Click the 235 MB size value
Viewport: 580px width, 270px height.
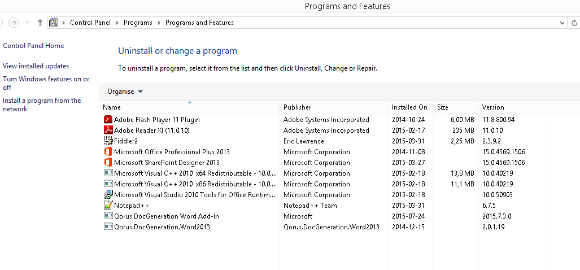point(463,130)
